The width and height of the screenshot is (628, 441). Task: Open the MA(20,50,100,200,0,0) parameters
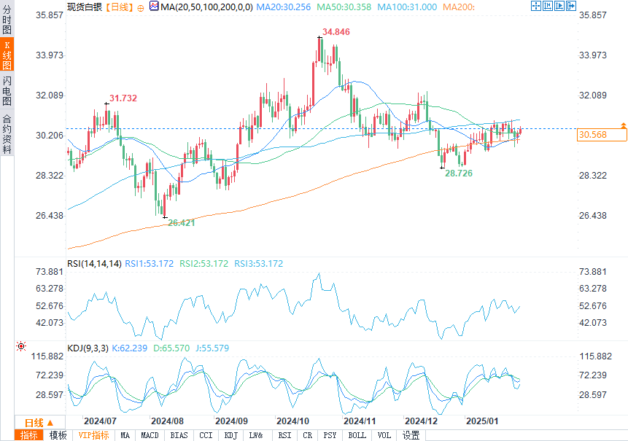point(206,7)
